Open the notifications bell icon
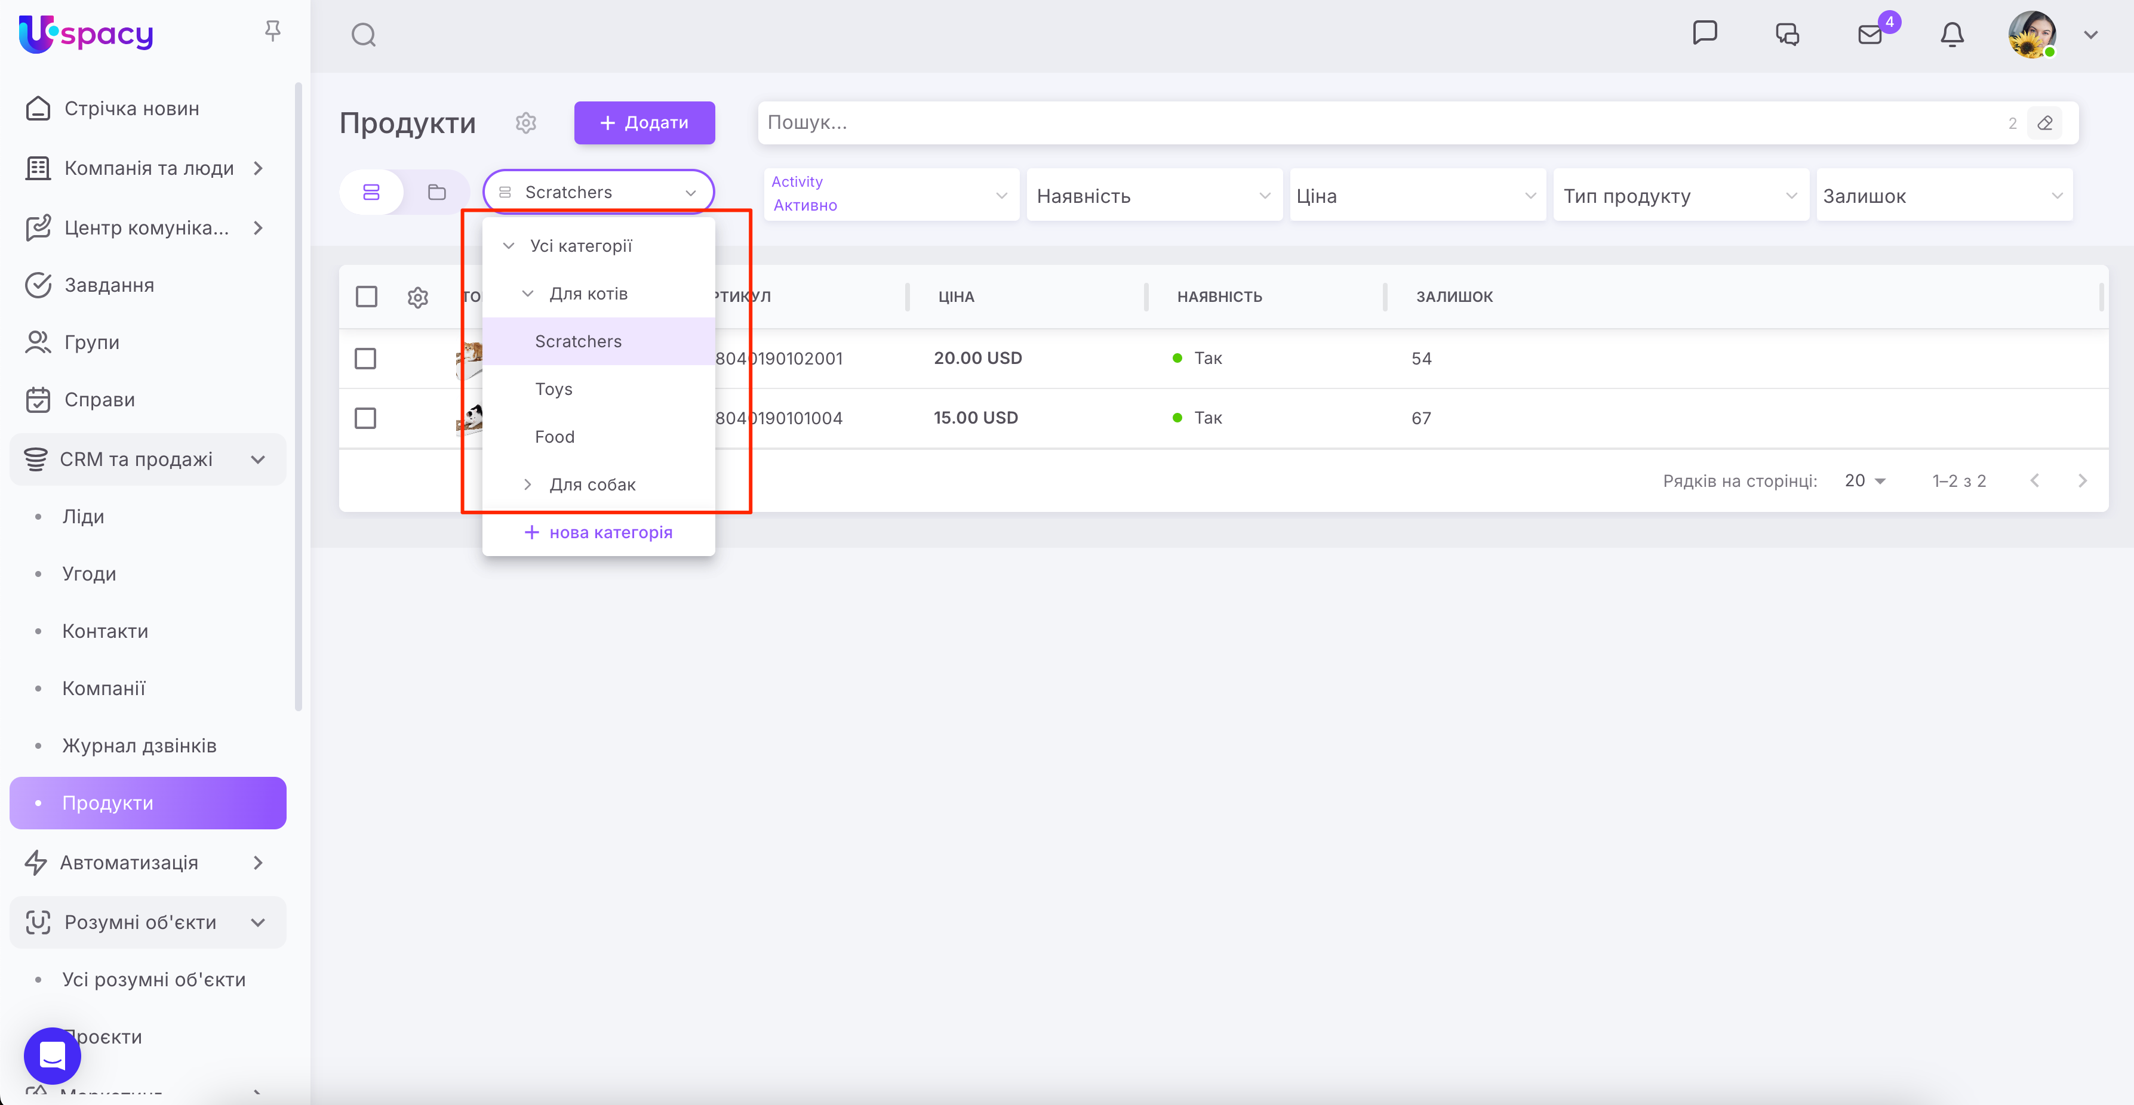Viewport: 2134px width, 1105px height. coord(1952,35)
